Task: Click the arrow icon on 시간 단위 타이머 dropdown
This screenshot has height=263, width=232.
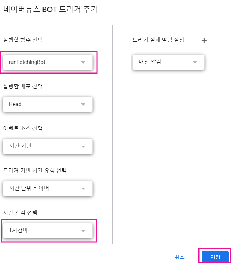Action: [83, 188]
